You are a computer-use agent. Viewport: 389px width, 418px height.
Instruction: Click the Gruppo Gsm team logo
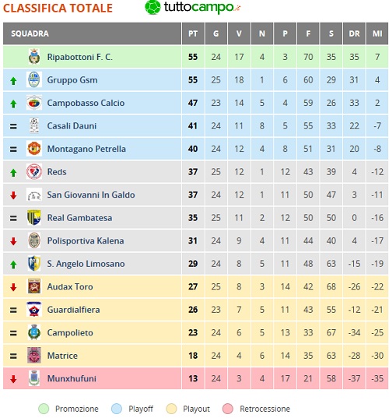coord(34,79)
